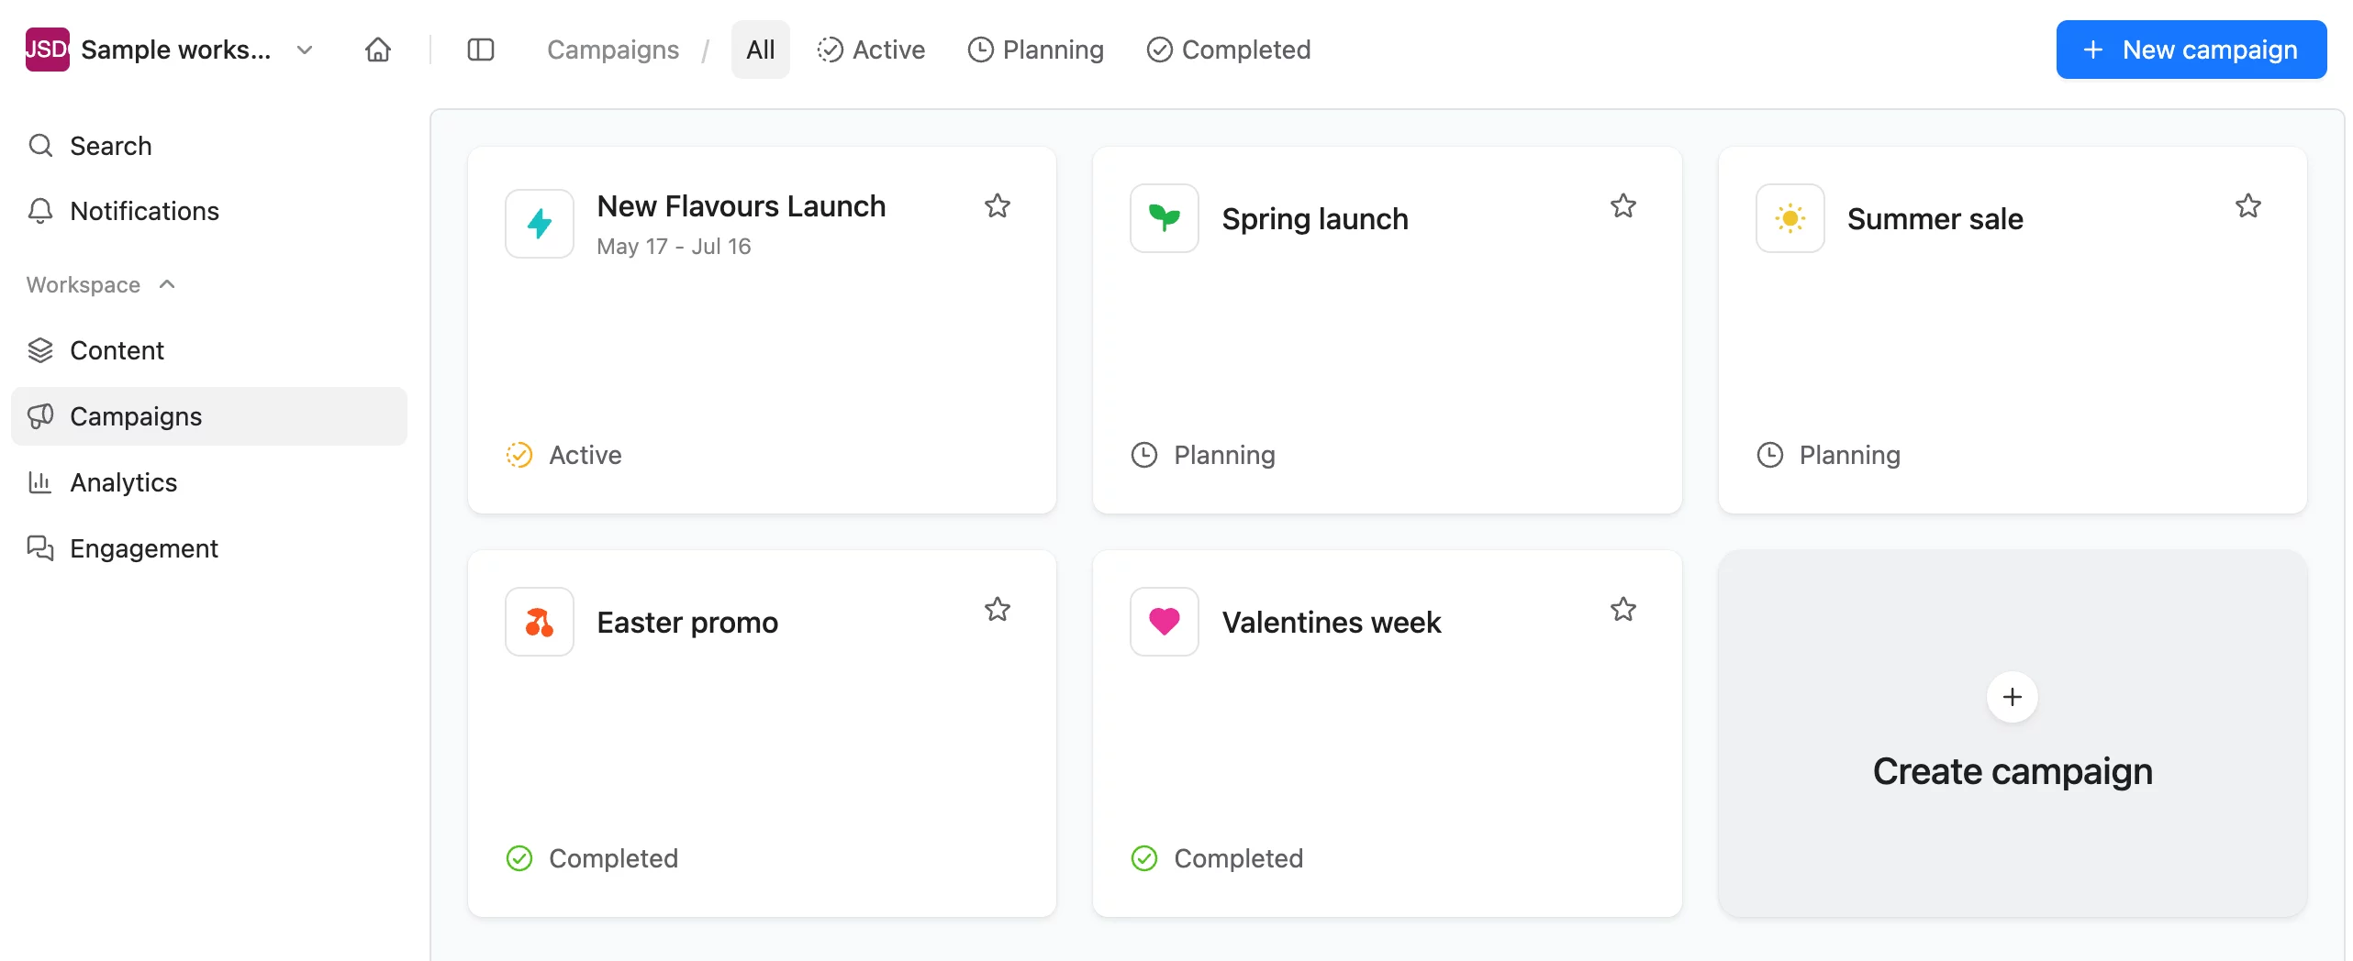Star the New Flavours Launch campaign
Image resolution: width=2353 pixels, height=961 pixels.
pos(998,206)
